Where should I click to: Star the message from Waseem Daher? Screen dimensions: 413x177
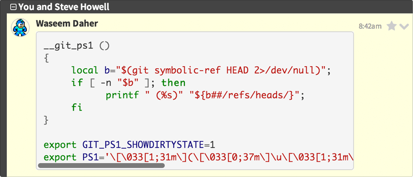pos(391,26)
